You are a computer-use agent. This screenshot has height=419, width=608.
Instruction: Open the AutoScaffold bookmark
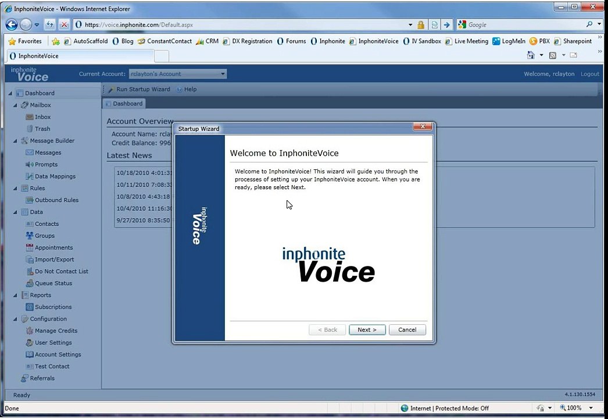[x=85, y=41]
